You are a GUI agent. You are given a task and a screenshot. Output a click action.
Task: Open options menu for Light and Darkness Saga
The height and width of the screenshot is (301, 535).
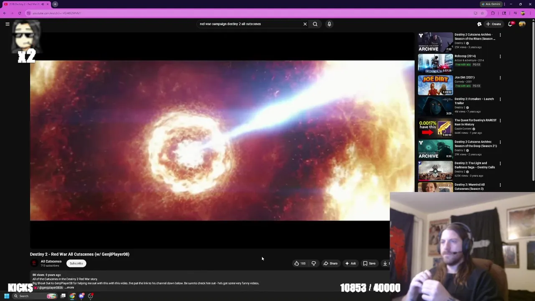[x=500, y=163]
